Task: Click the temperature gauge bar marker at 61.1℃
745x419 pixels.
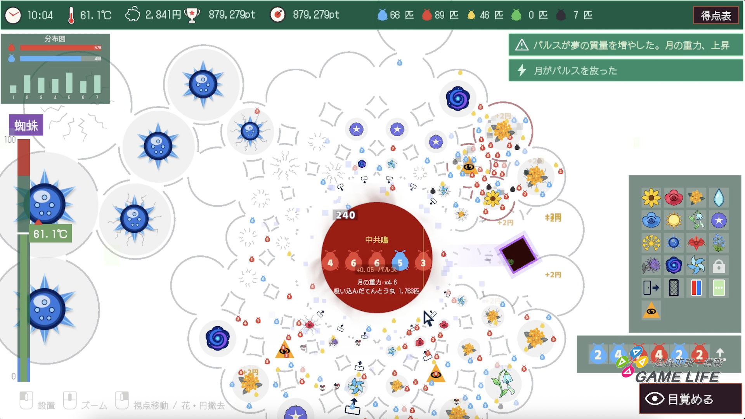Action: 50,234
